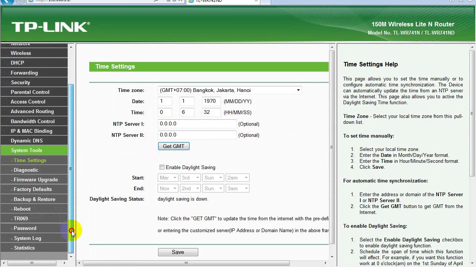This screenshot has height=267, width=476.
Task: Open the Statistics page
Action: pos(34,248)
